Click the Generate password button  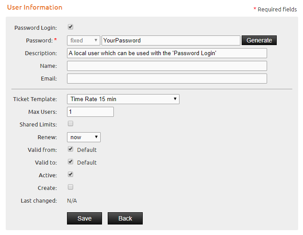point(259,40)
